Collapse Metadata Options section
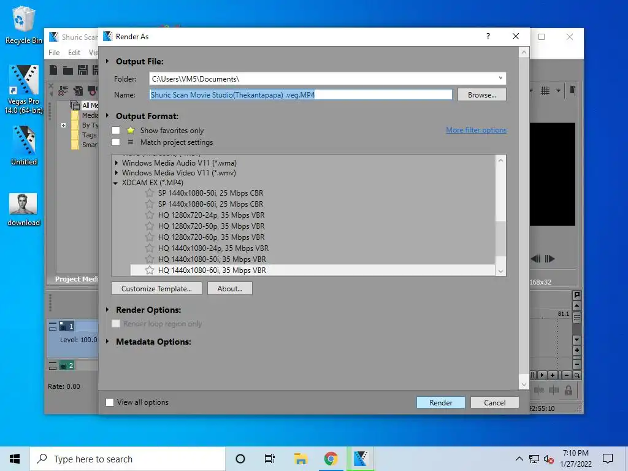Screen dimensions: 628x471 click(x=107, y=342)
